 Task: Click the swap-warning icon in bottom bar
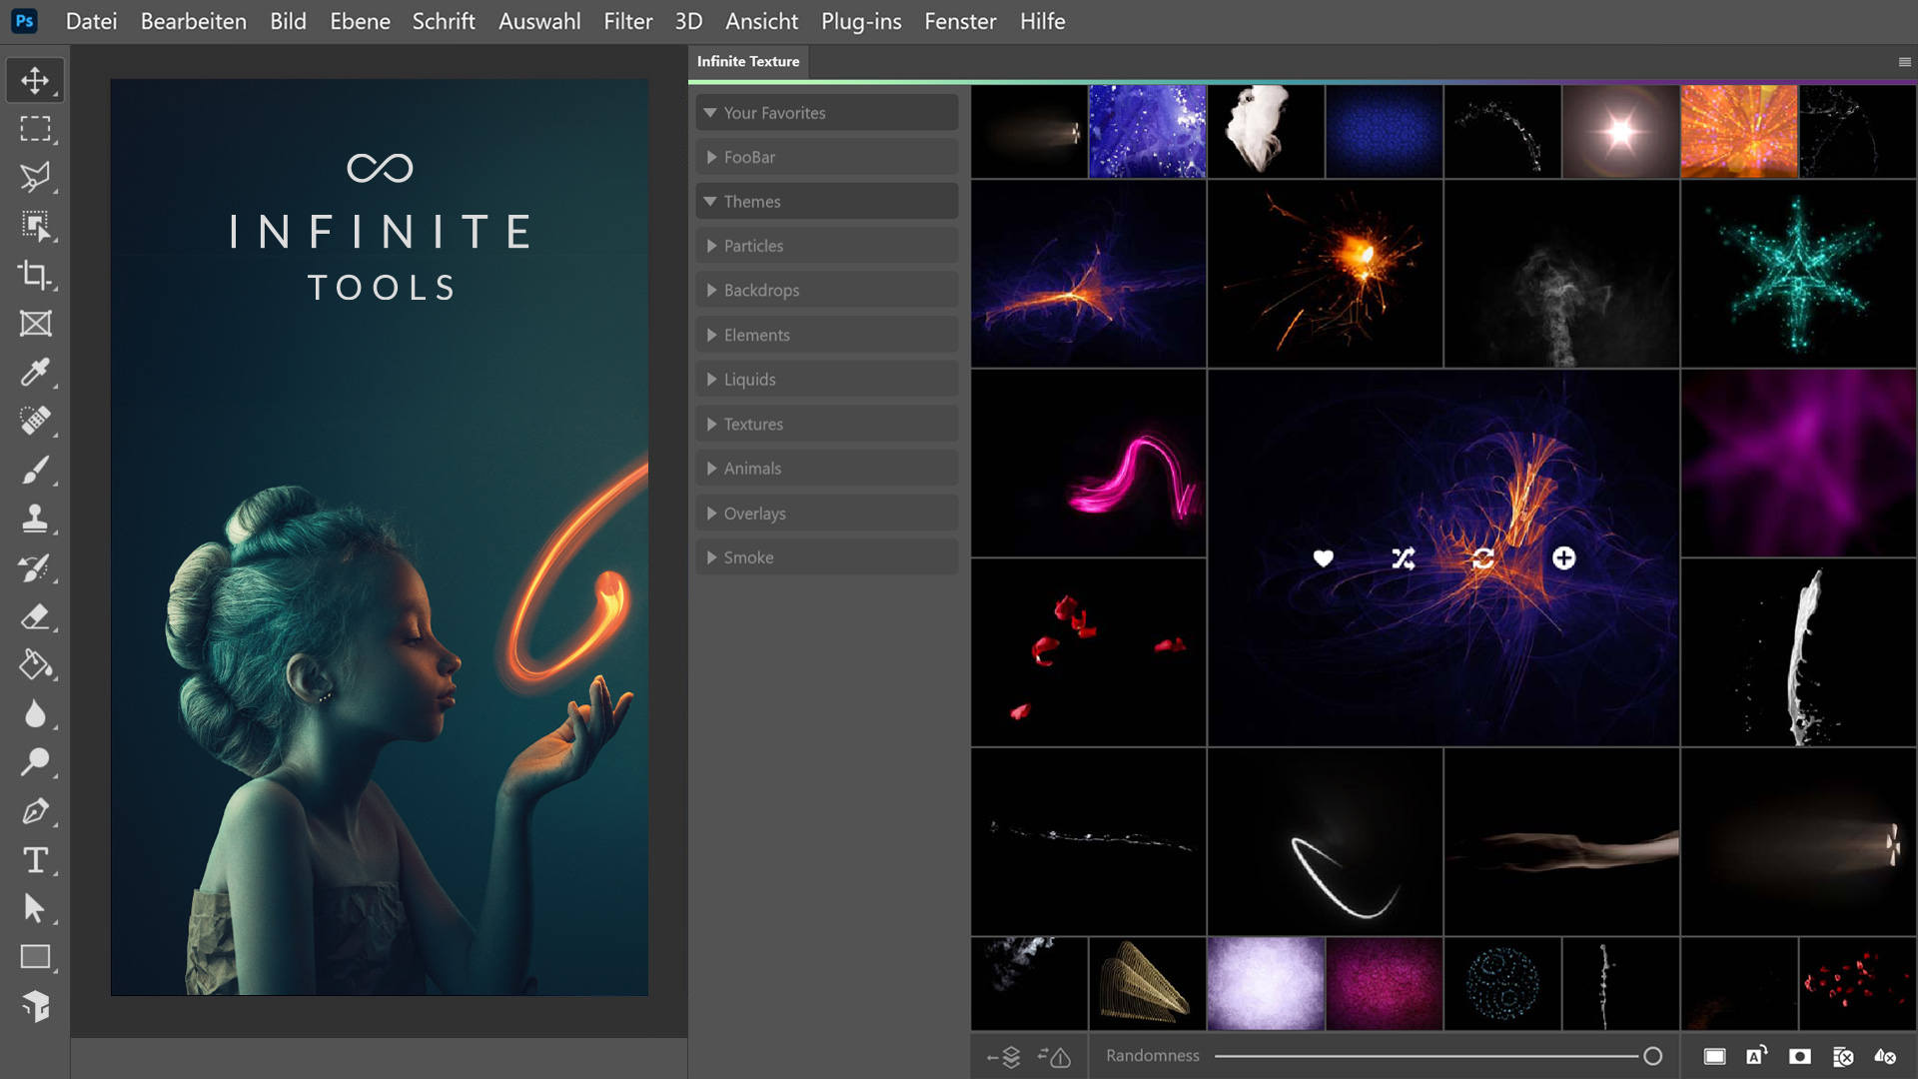pos(1055,1056)
